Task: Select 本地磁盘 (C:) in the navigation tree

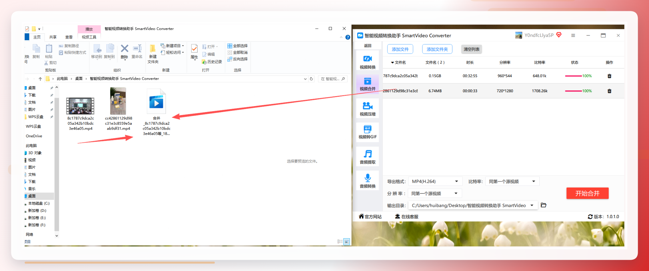Action: [39, 203]
